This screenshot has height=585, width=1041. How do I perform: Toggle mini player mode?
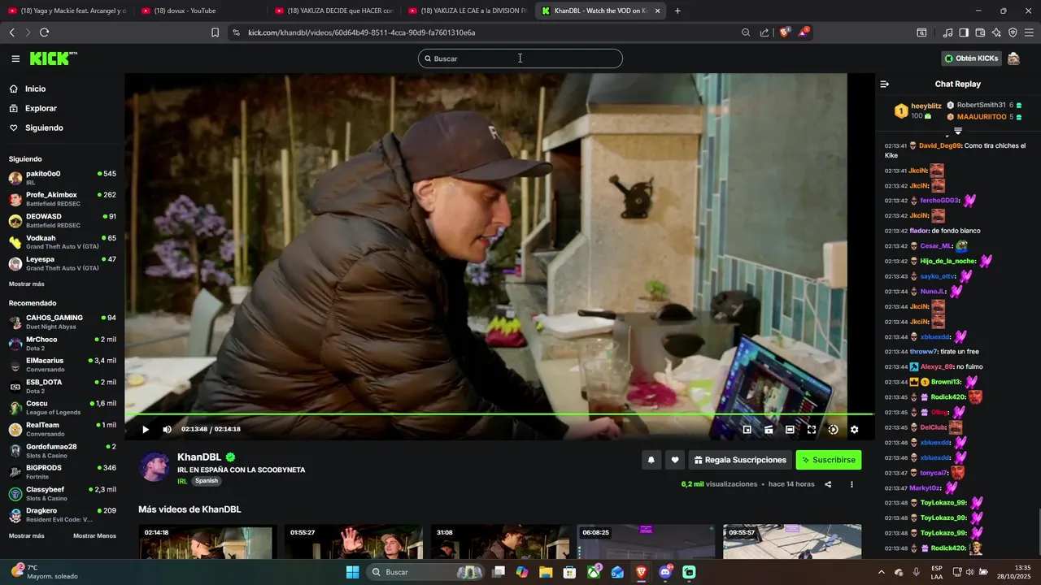(747, 429)
